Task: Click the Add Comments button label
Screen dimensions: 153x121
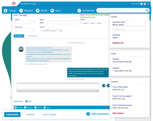Action: click(100, 114)
